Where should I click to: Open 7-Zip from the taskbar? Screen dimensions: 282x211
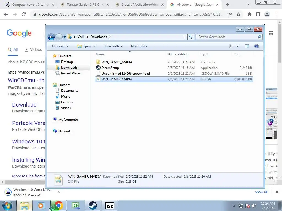point(110,206)
